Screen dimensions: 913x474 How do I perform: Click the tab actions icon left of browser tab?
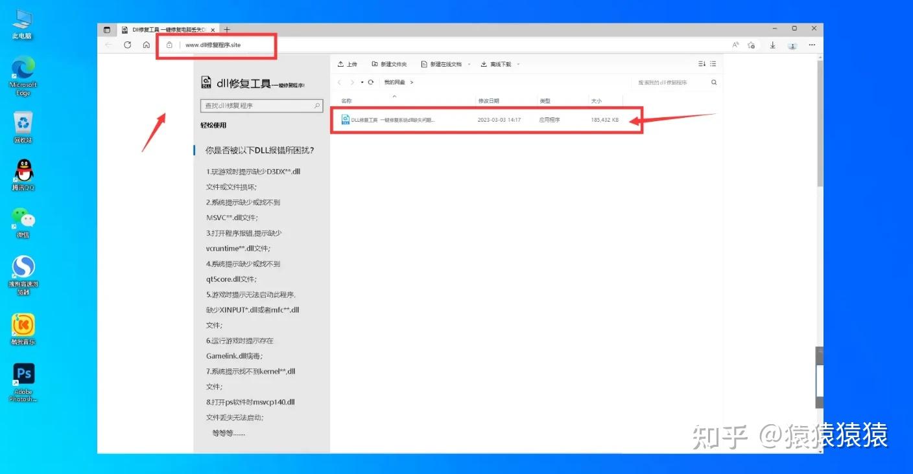[x=107, y=30]
